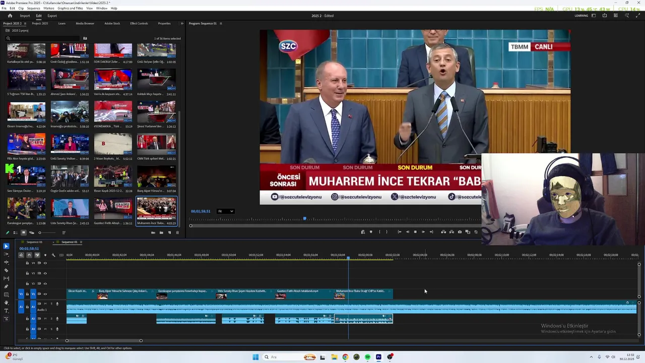Select the Selection tool arrow
645x363 pixels.
tap(6, 246)
